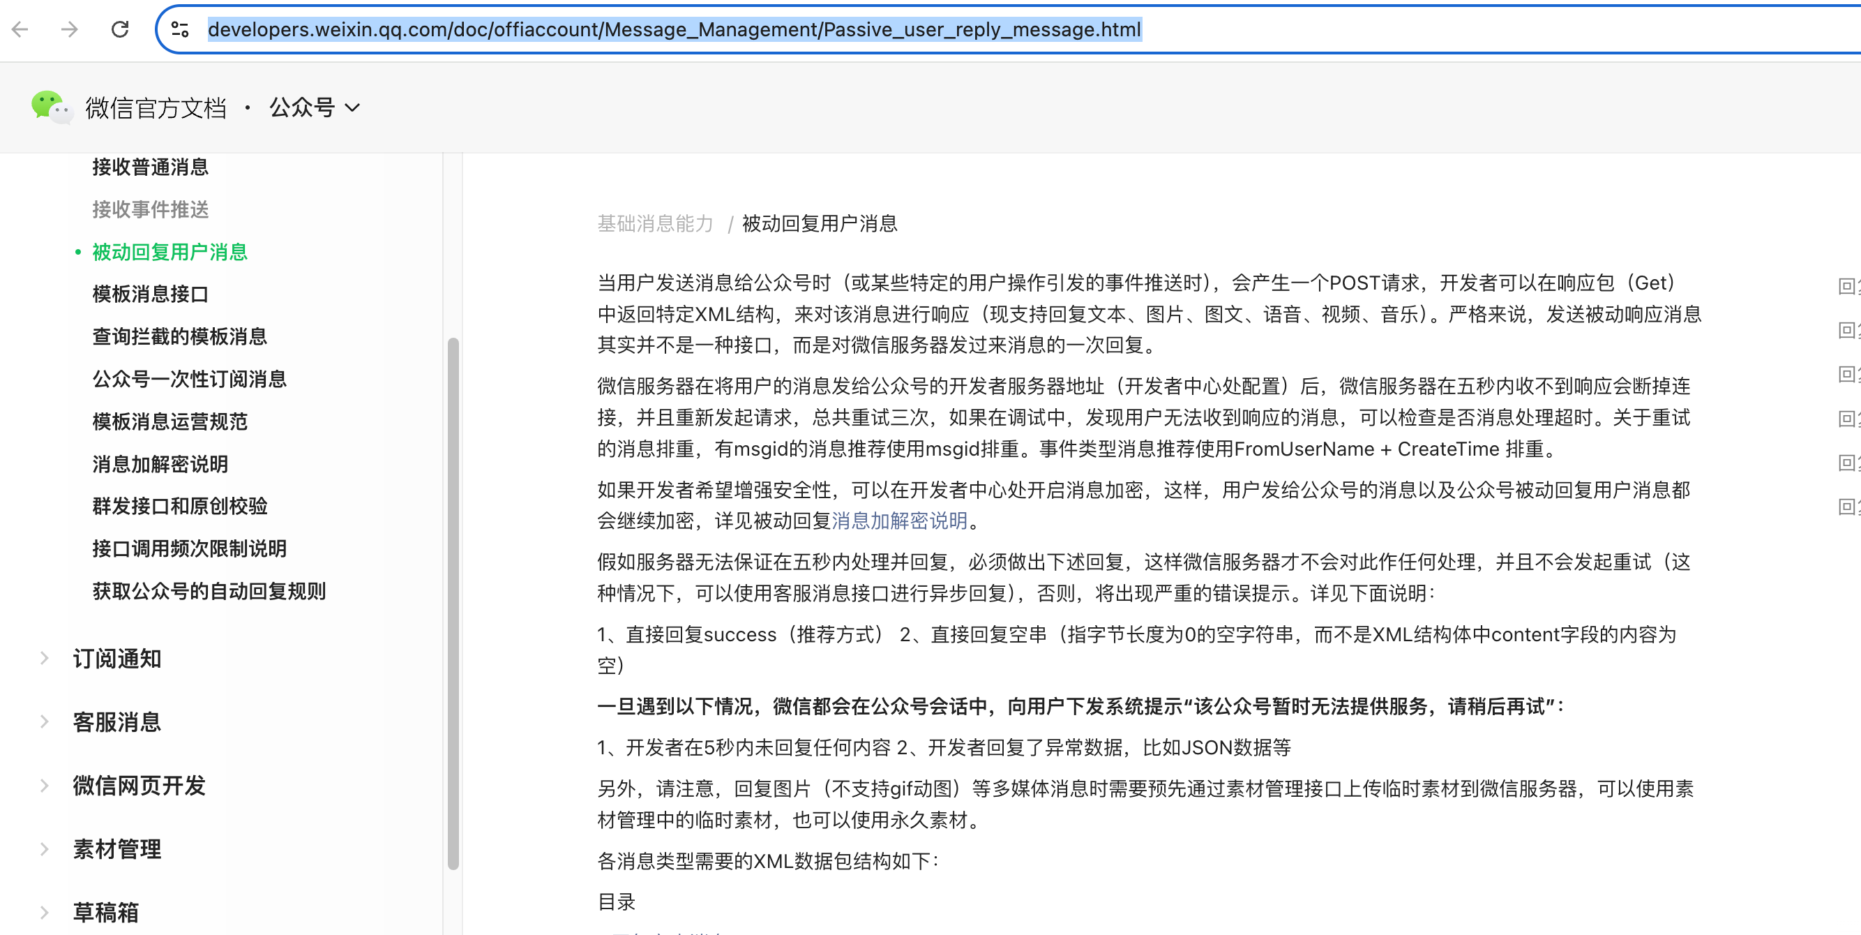Click the browser forward arrow
This screenshot has width=1861, height=935.
pos(69,29)
